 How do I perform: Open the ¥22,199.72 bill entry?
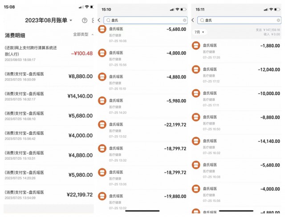point(49,195)
